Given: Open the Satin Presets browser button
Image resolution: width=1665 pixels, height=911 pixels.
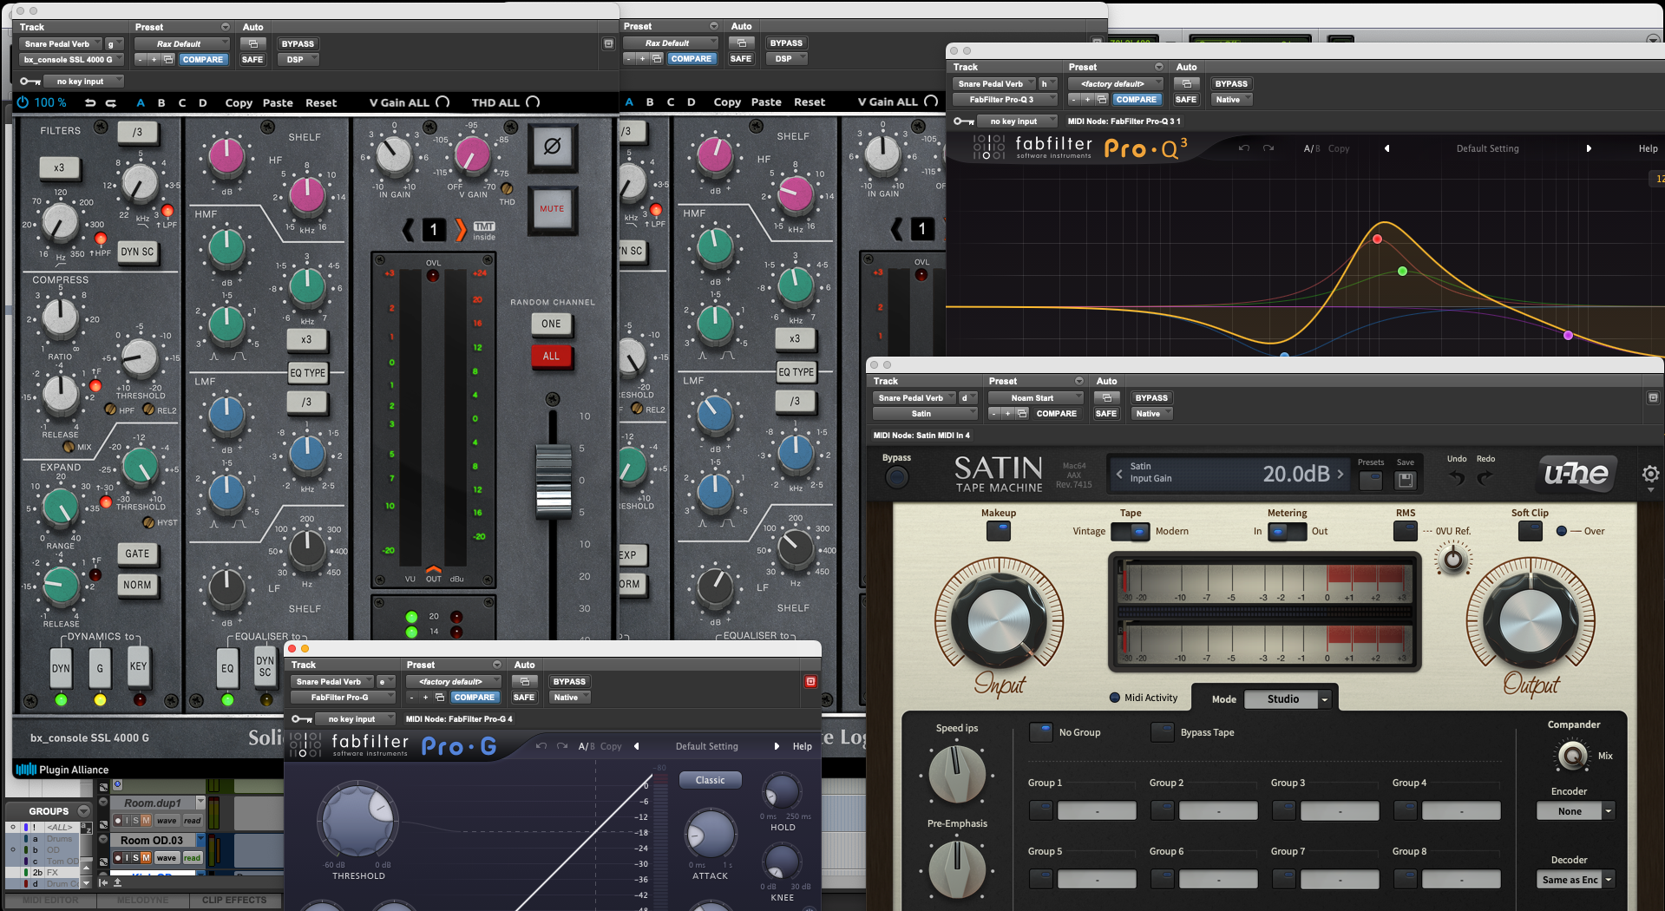Looking at the screenshot, I should pos(1371,479).
